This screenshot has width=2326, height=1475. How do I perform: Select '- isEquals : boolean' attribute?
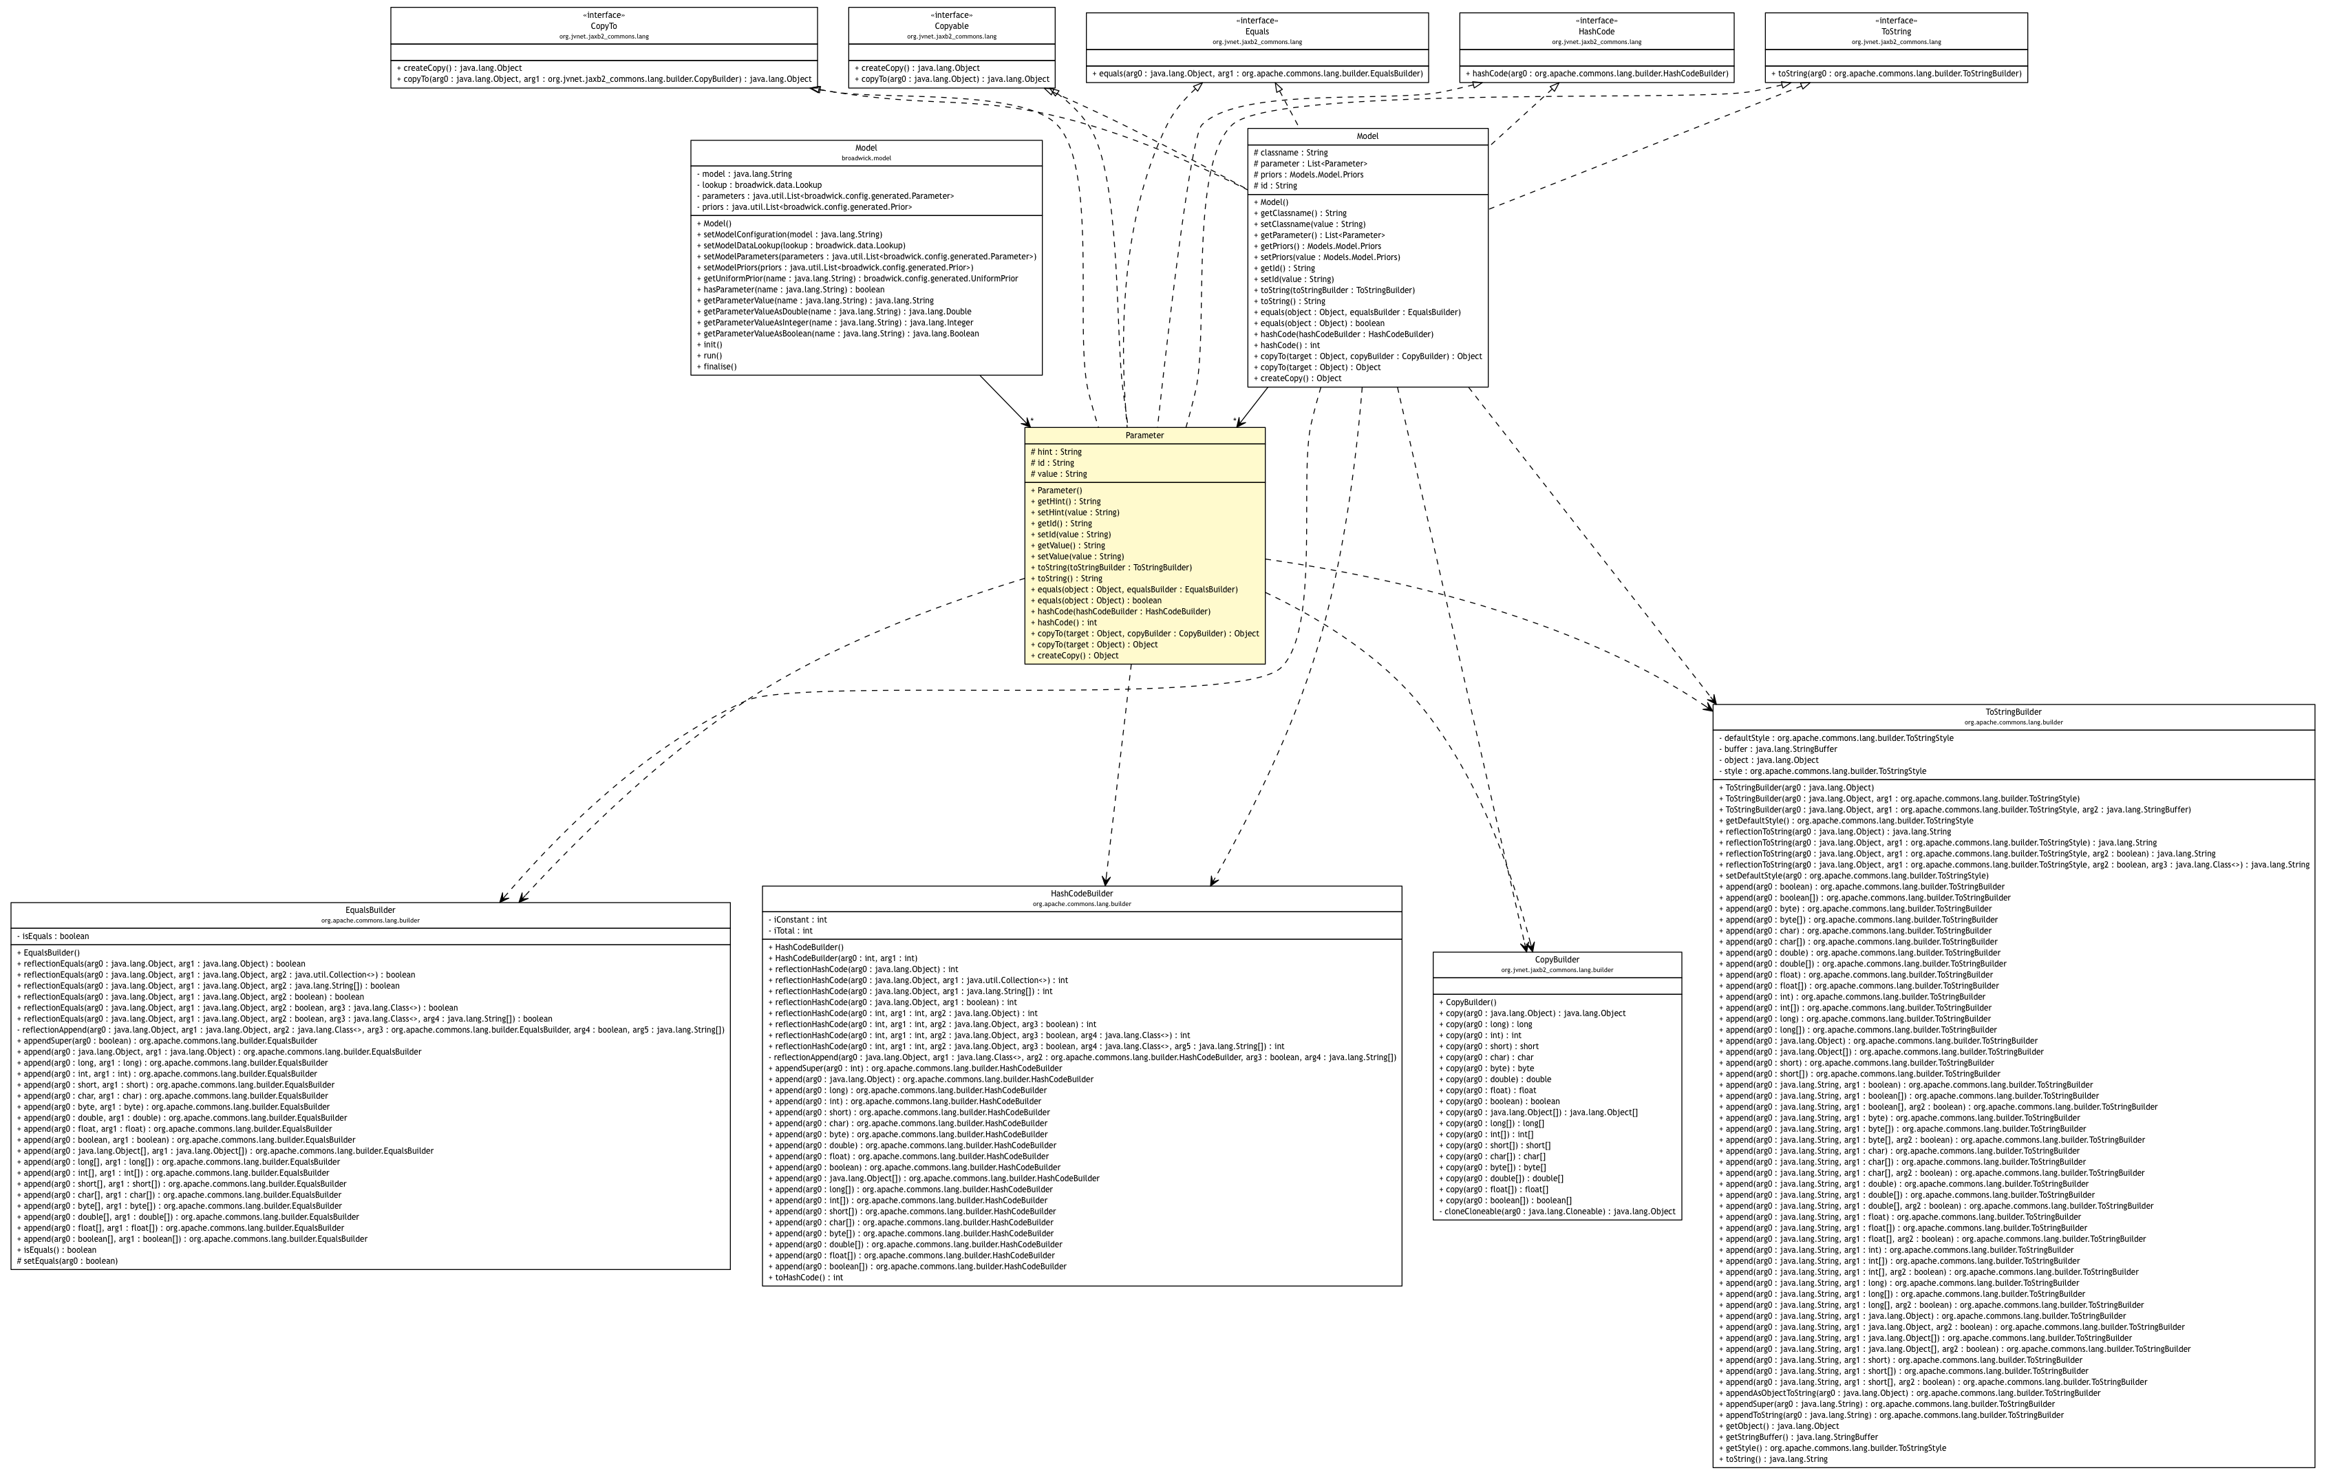point(52,937)
